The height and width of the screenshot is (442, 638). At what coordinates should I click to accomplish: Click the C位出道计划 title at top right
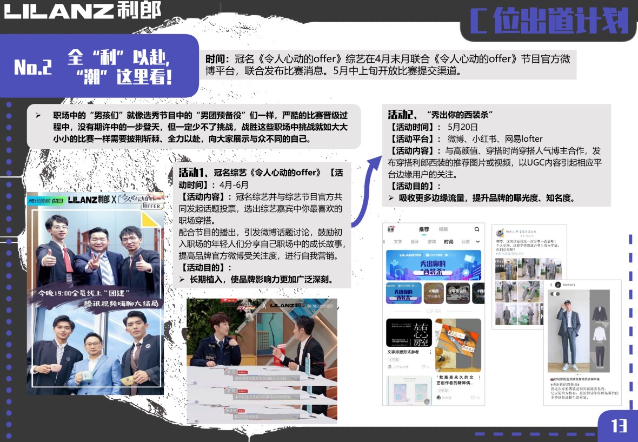coord(549,21)
